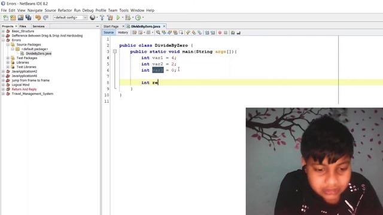Screen dimensions: 383x215
Task: Open the Debug Project dropdown arrow
Action: (133, 17)
